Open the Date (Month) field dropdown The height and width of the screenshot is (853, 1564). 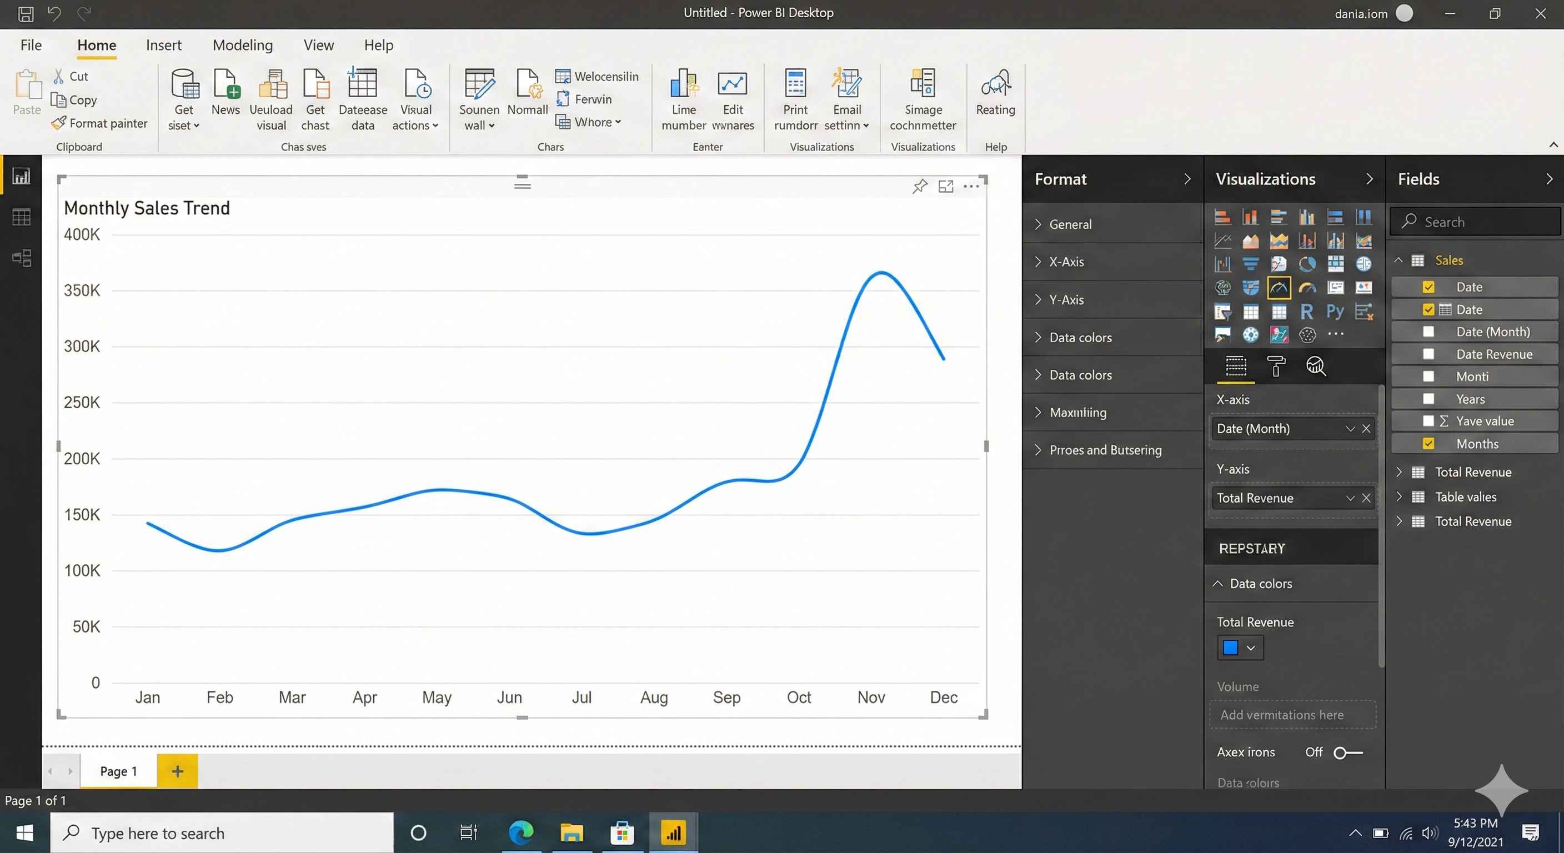tap(1350, 429)
